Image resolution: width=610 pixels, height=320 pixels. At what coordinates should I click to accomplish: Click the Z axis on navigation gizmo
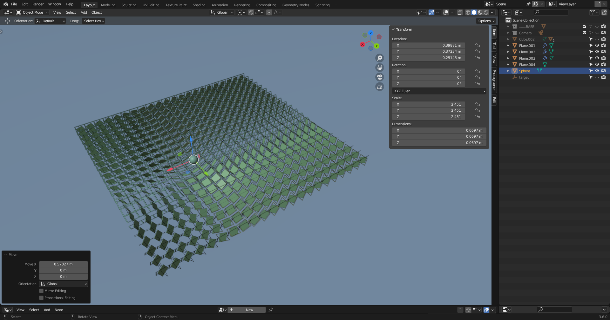(370, 33)
